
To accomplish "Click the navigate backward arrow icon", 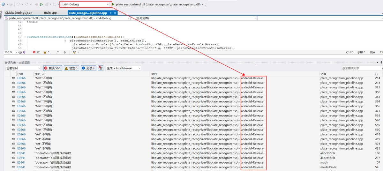I will [3, 4].
